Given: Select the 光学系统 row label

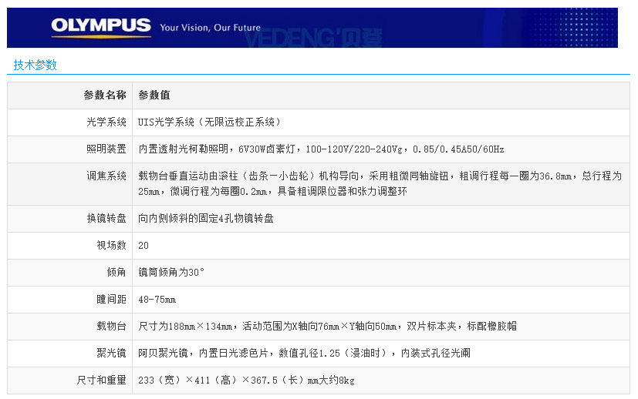Looking at the screenshot, I should 106,122.
